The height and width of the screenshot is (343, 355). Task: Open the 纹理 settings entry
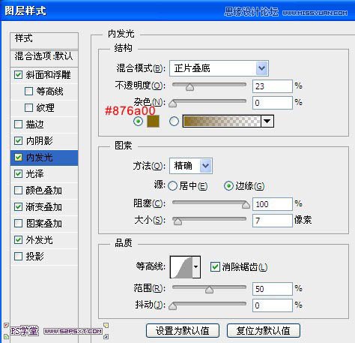pos(45,107)
